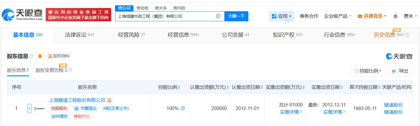Viewport: 420px width, 126px height.
Task: Click the help icon beside 历史信息 900
Action: point(407,35)
